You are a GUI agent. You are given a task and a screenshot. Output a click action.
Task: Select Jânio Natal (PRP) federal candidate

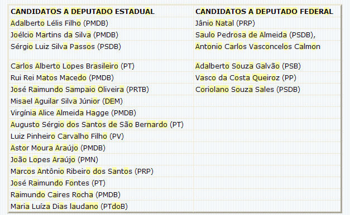[x=225, y=23]
